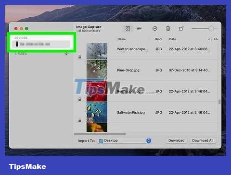Switch to icon grid view
The height and width of the screenshot is (175, 231).
point(128,29)
